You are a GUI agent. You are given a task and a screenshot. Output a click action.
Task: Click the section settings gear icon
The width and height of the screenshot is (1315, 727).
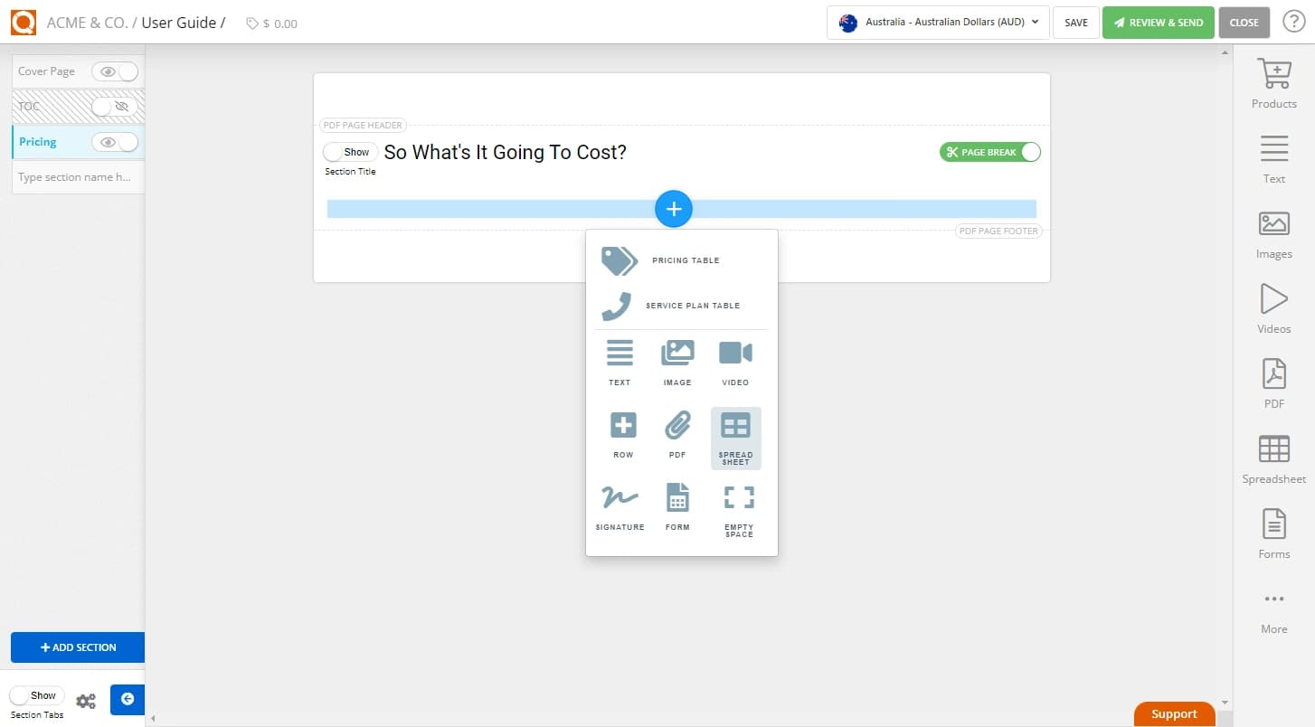point(86,699)
